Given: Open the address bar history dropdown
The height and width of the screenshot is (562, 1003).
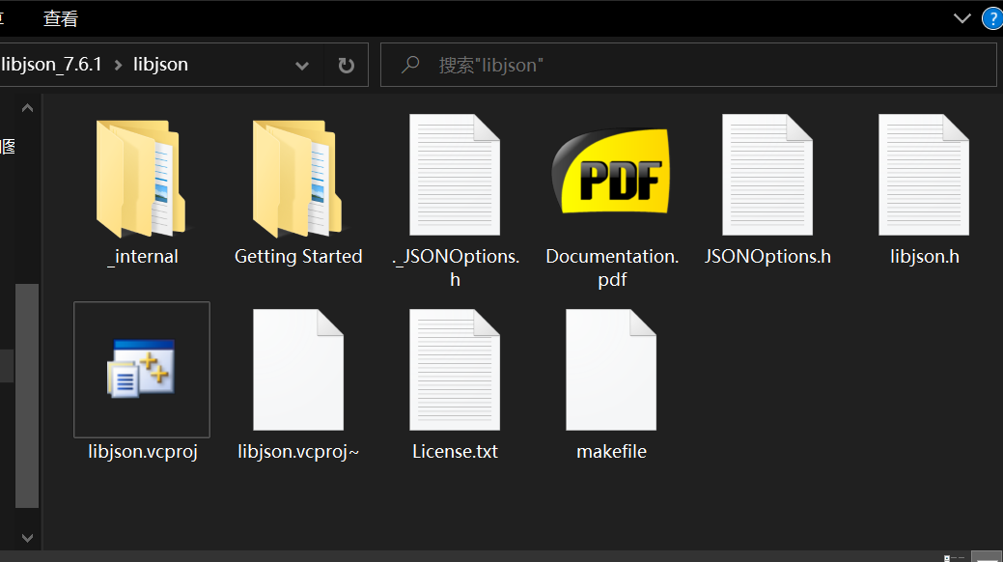Looking at the screenshot, I should [x=302, y=66].
